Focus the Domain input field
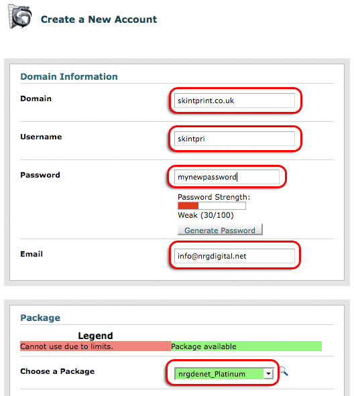The image size is (354, 396). point(235,101)
